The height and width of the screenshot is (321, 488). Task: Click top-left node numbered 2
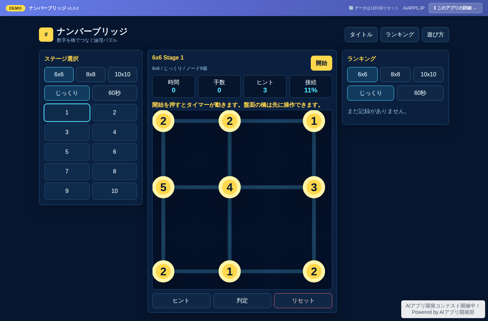click(x=163, y=121)
